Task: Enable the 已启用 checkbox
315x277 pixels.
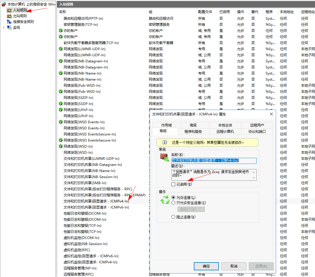Action: [173, 184]
